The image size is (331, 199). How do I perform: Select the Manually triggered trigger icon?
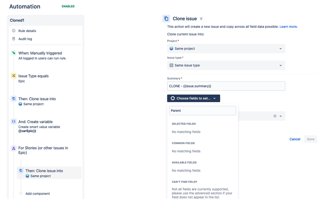[x=14, y=53]
